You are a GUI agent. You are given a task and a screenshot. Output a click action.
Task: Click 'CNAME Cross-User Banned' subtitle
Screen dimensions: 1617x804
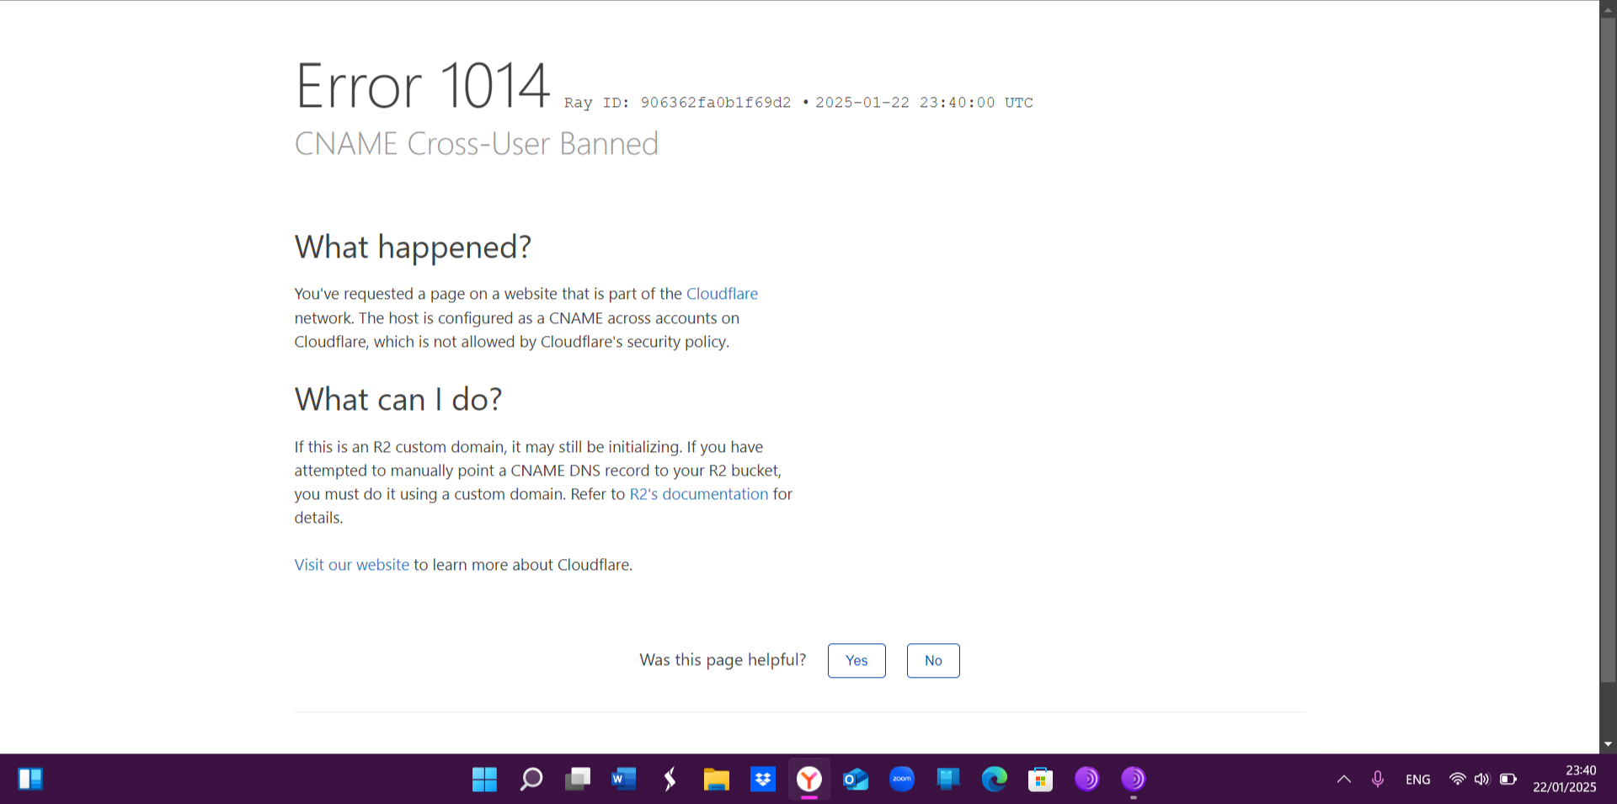pyautogui.click(x=477, y=144)
